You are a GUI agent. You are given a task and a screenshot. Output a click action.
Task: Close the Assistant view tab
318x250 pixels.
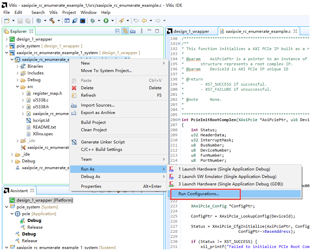coord(32,190)
